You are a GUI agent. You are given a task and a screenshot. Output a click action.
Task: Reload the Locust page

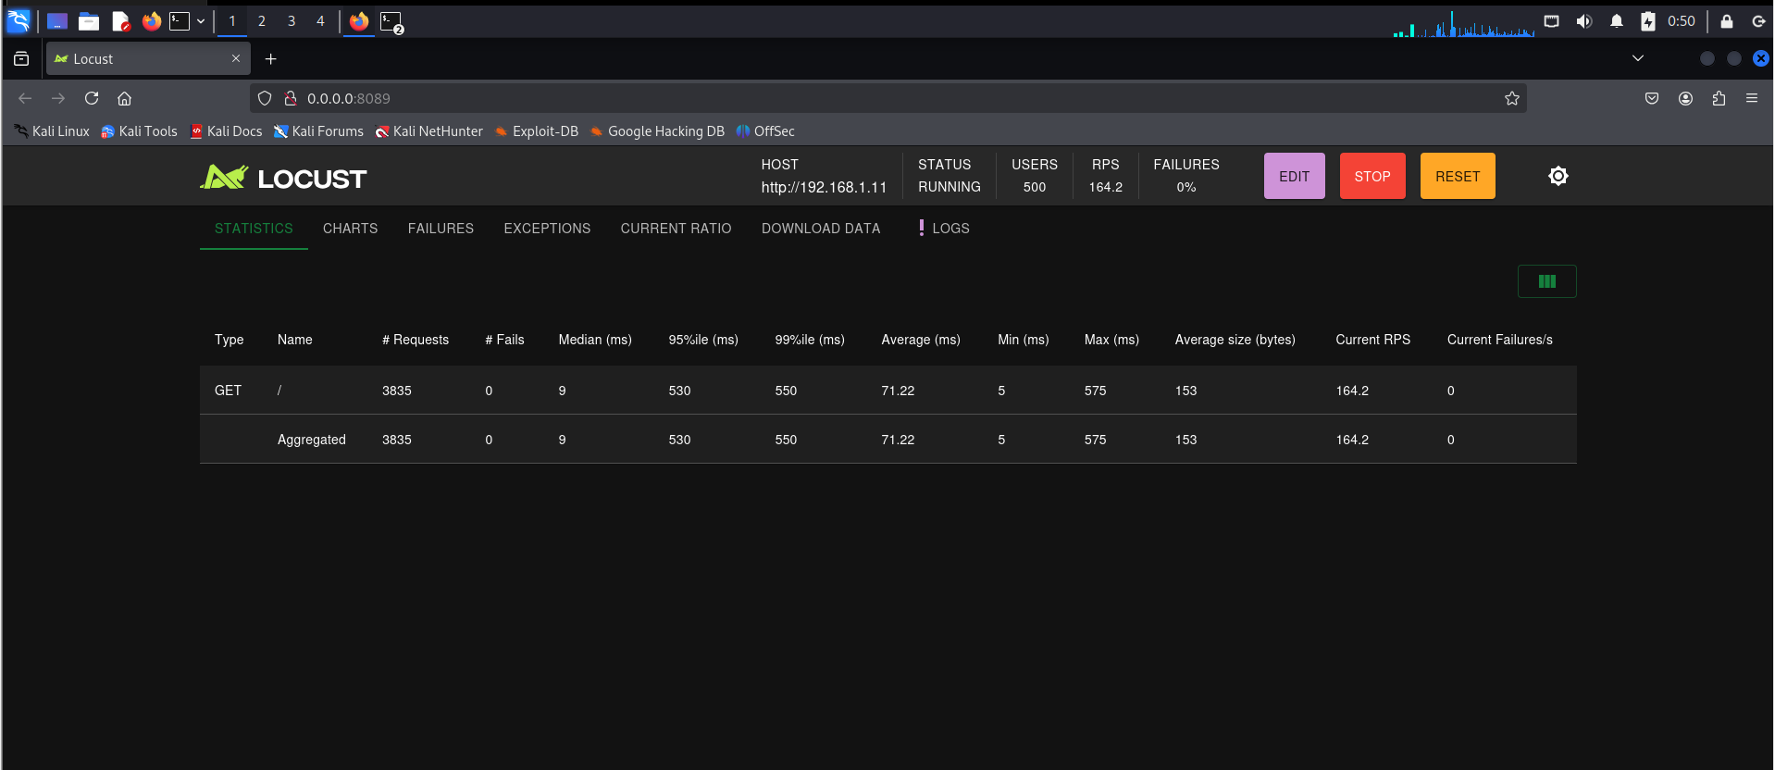pyautogui.click(x=92, y=98)
